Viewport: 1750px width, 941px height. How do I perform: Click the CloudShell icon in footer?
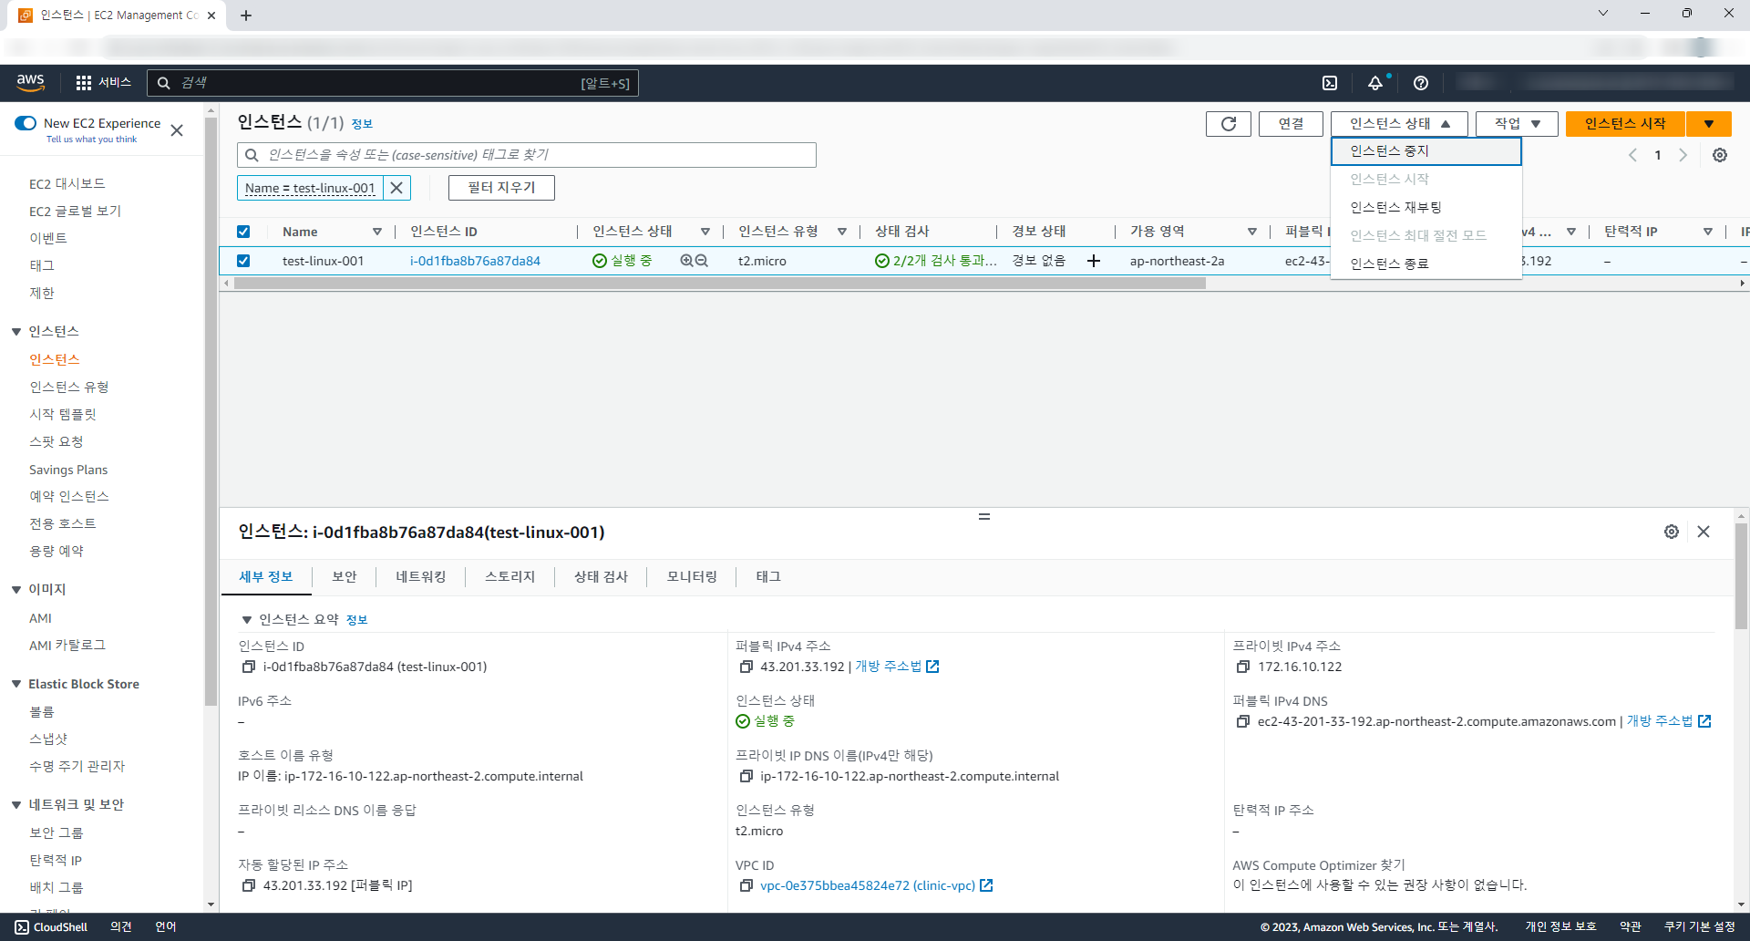[x=22, y=927]
